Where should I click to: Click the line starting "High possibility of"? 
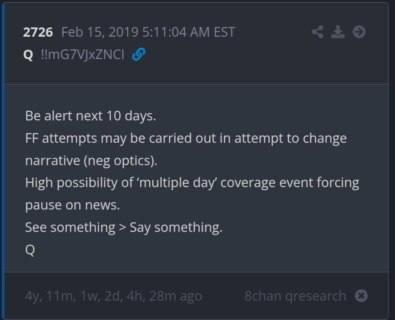coord(192,183)
